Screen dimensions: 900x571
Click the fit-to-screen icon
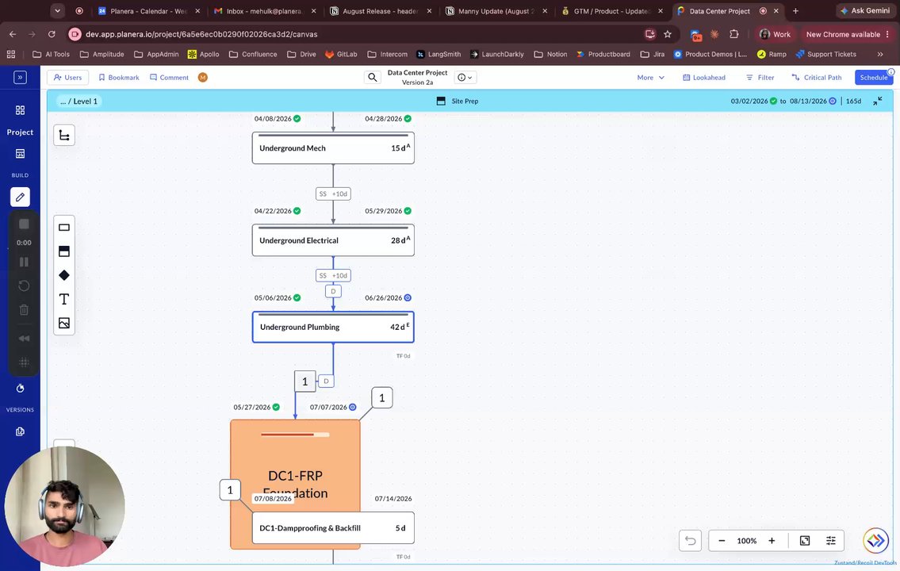(805, 541)
